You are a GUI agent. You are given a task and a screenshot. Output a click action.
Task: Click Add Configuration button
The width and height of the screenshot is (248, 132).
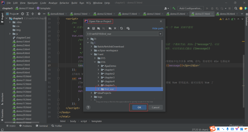(190, 8)
